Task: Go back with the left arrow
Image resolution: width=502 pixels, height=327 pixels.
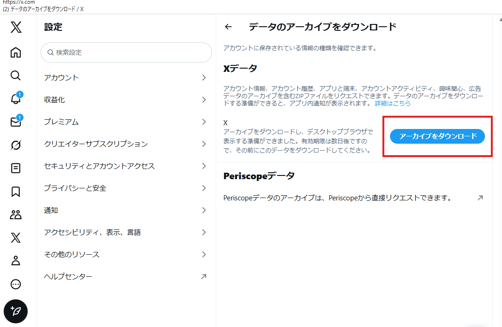Action: 228,27
